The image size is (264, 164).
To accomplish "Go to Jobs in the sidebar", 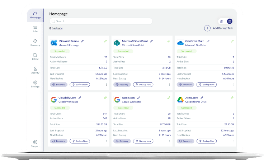I will [35, 29].
